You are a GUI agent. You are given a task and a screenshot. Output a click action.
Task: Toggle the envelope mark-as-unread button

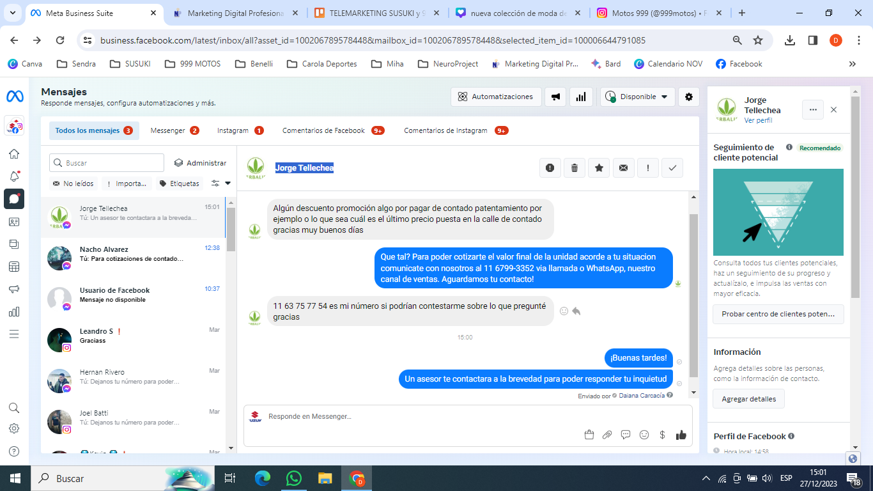[x=623, y=168]
